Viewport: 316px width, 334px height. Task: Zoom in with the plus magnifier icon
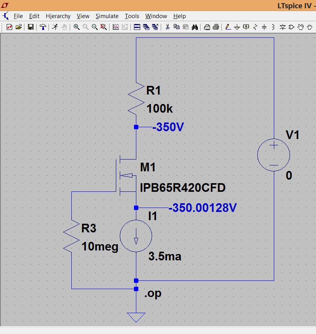click(x=76, y=27)
